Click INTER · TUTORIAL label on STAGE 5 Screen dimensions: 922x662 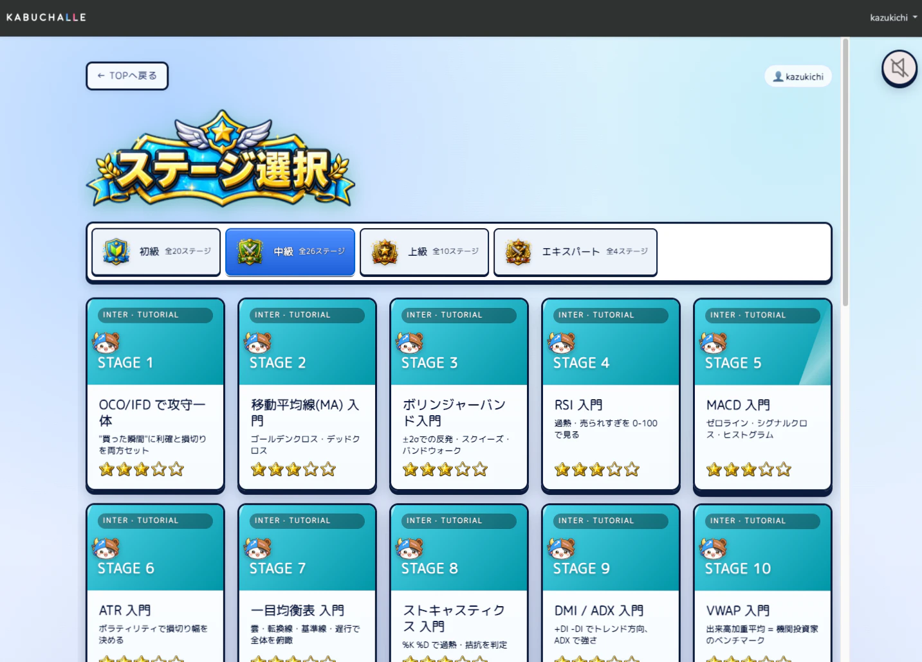coord(762,315)
